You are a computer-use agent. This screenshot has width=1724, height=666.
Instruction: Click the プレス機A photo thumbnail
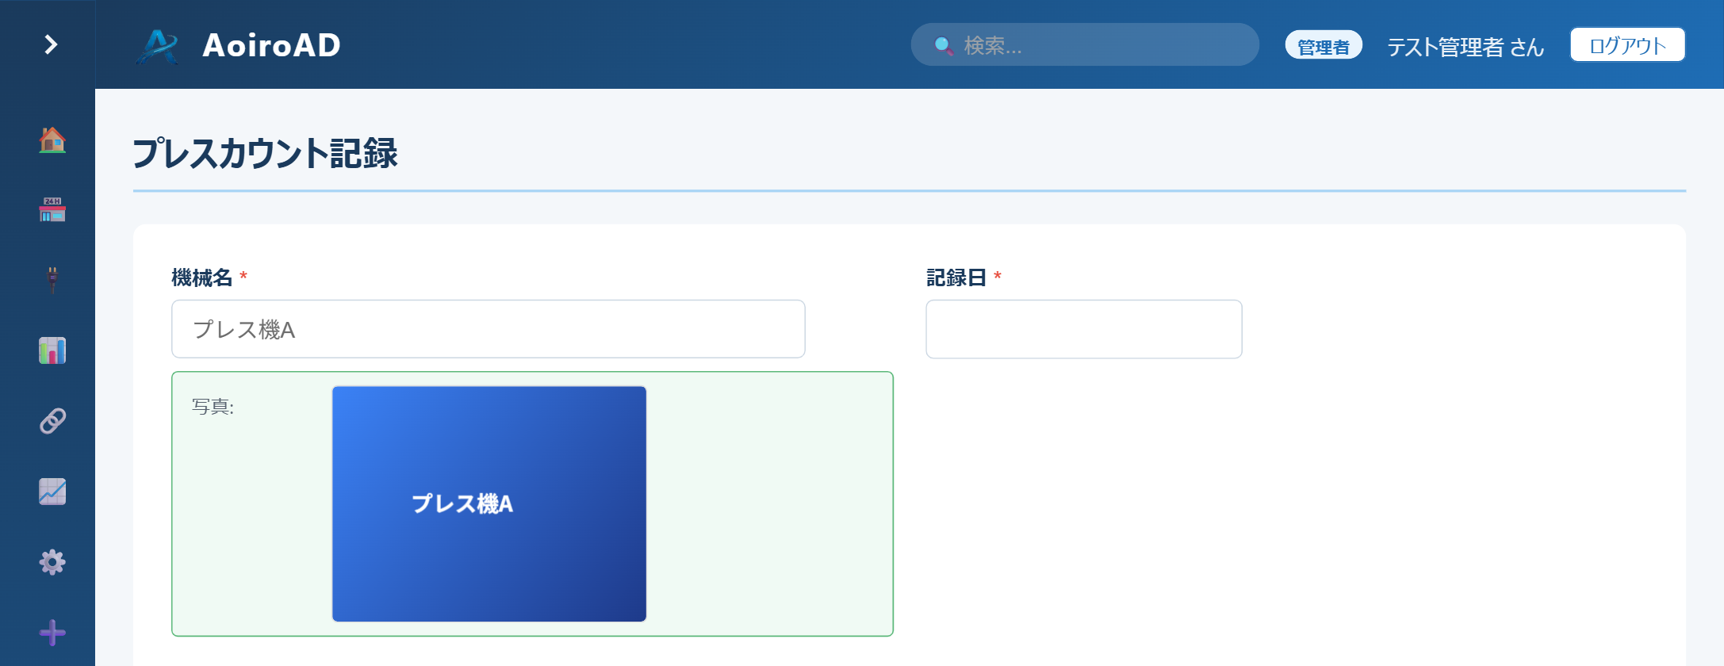[489, 503]
